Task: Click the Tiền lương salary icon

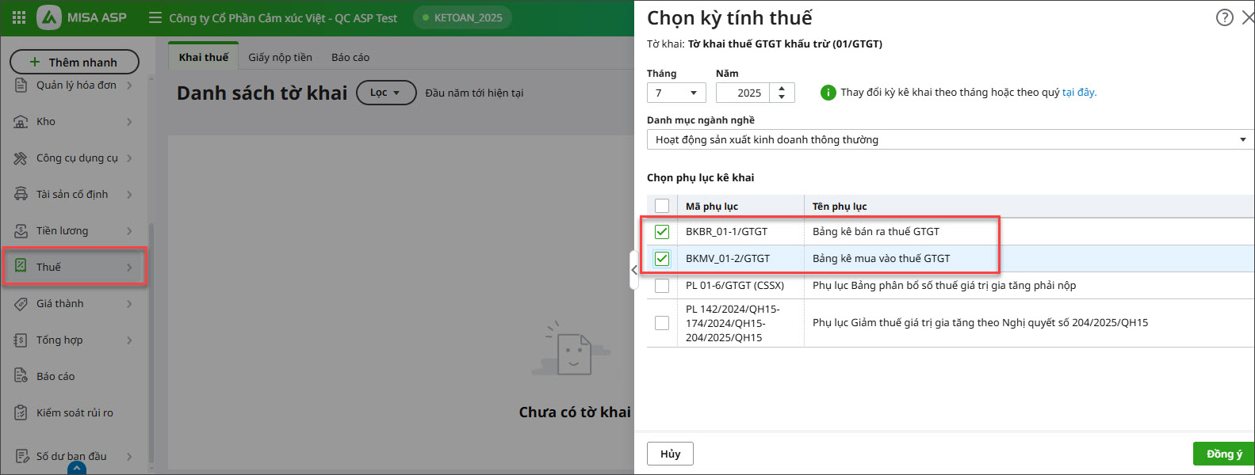Action: pos(21,230)
